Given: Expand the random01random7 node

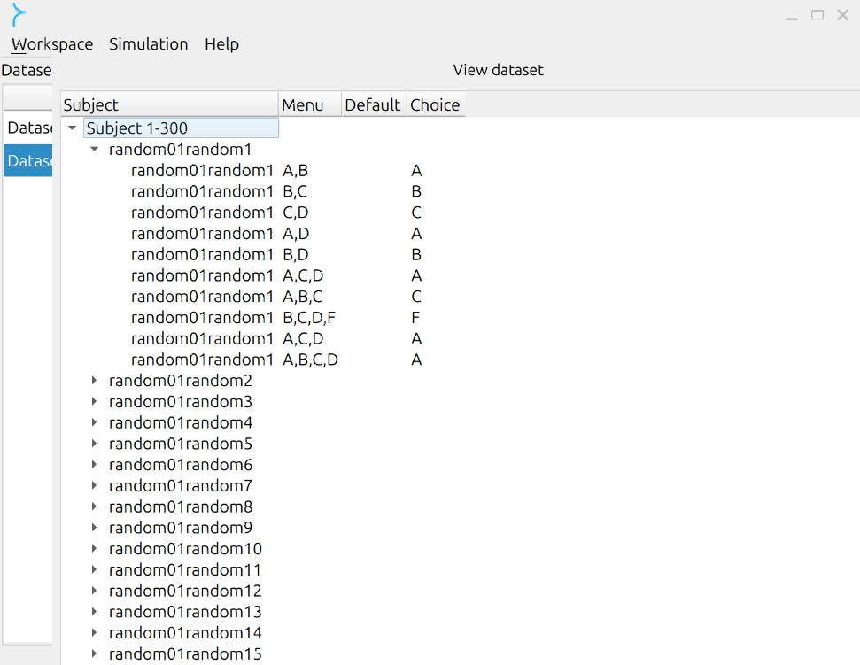Looking at the screenshot, I should click(x=95, y=486).
